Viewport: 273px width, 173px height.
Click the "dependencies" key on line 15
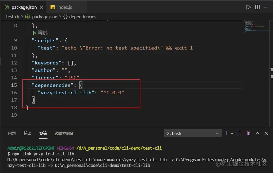53,85
